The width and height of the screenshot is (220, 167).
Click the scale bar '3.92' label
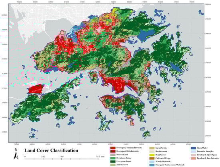click(x=43, y=157)
